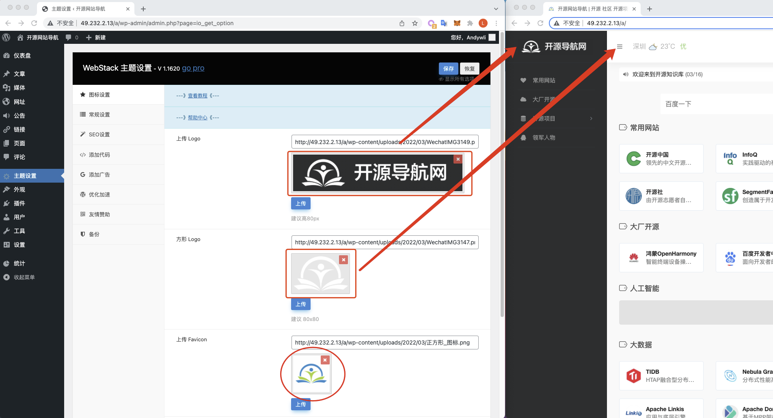Viewport: 773px width, 418px height.
Task: Remove the 上传 Logo image with the X
Action: [458, 159]
